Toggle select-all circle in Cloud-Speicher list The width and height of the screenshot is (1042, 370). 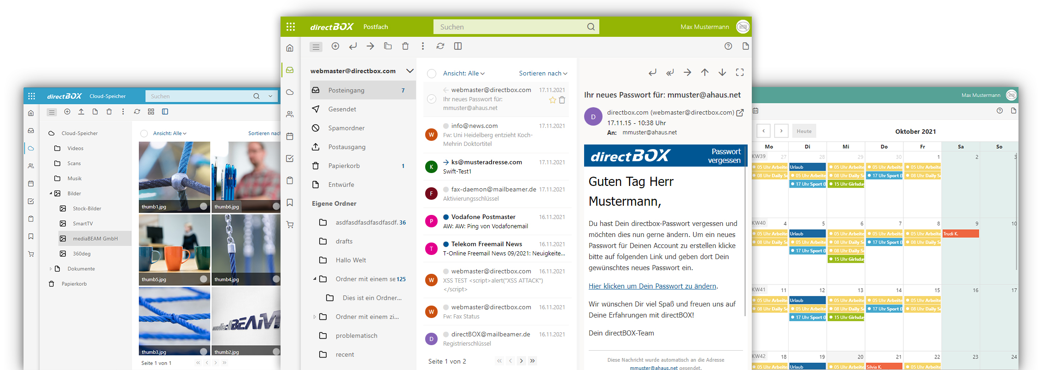tap(144, 133)
